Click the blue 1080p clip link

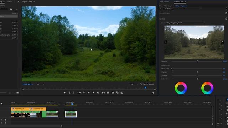(x=181, y=6)
